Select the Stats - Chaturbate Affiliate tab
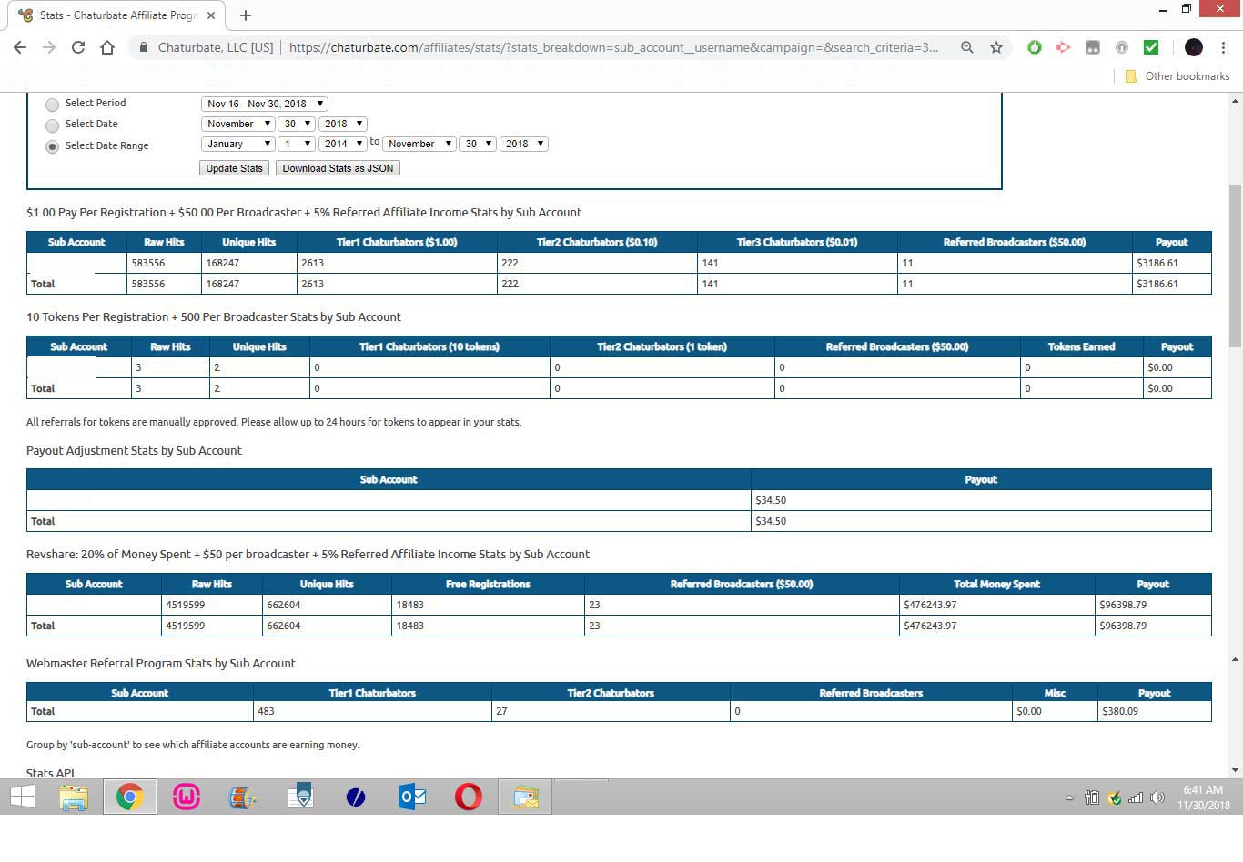The image size is (1243, 862). point(116,15)
